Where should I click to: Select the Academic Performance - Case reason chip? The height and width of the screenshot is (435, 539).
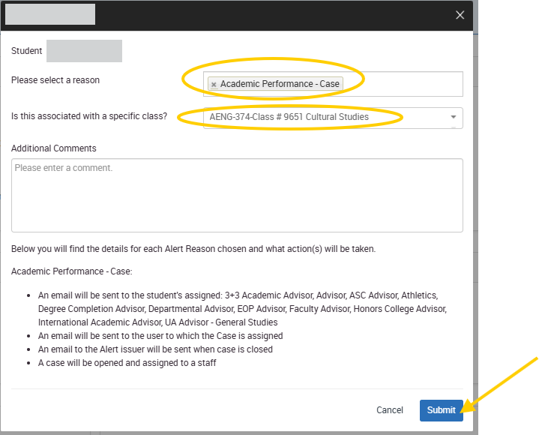[x=280, y=84]
